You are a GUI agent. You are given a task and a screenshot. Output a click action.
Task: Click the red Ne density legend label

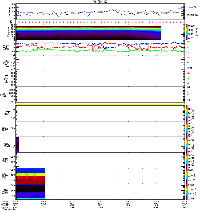(x=188, y=57)
